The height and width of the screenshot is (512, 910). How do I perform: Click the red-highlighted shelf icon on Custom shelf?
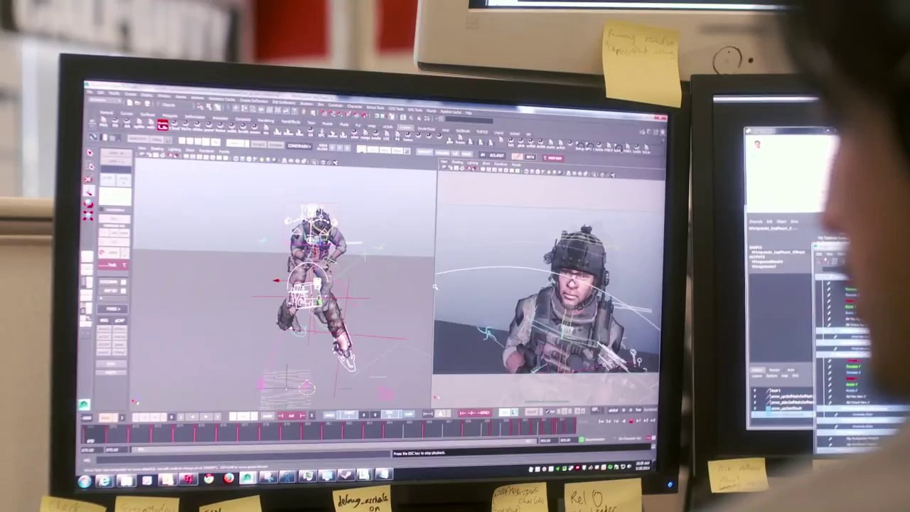tap(162, 126)
